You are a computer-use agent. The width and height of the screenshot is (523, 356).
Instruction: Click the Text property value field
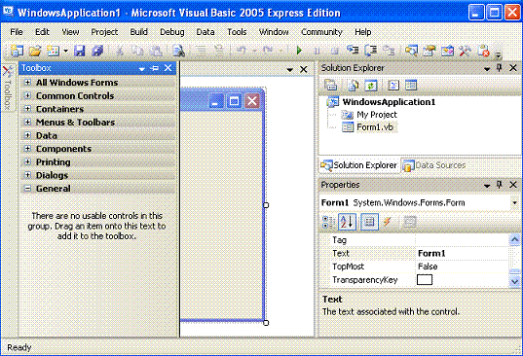point(463,254)
